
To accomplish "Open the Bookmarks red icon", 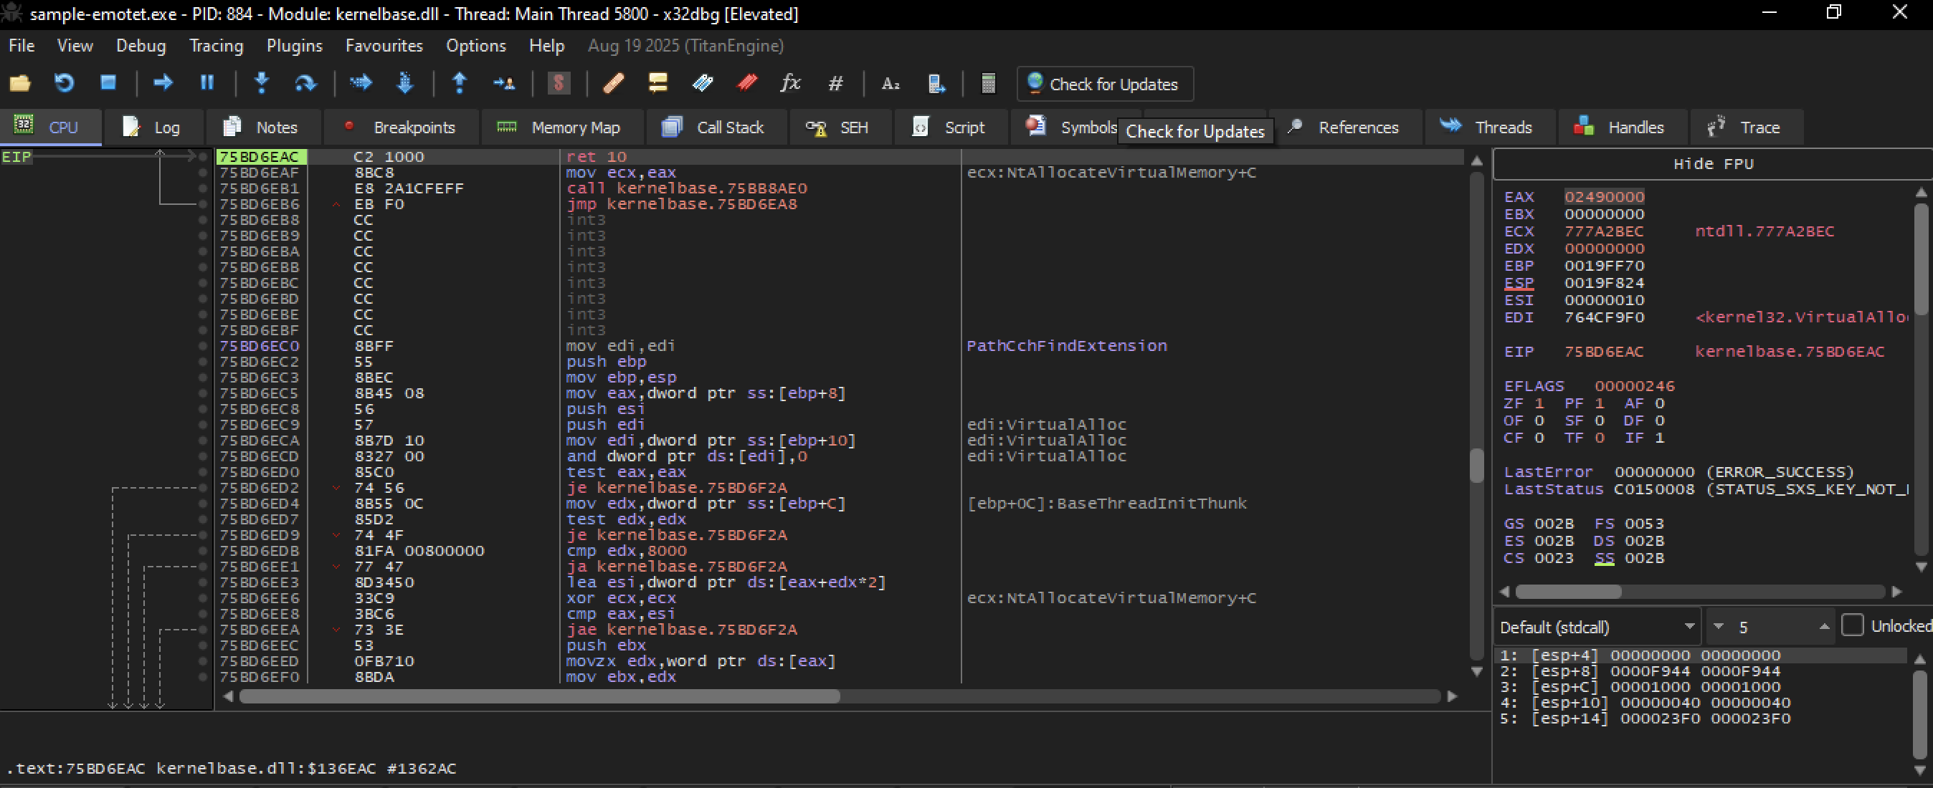I will point(746,83).
